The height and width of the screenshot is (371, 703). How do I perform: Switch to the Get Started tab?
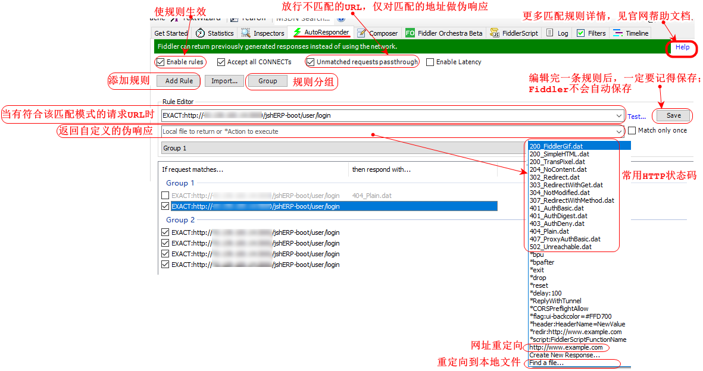171,33
